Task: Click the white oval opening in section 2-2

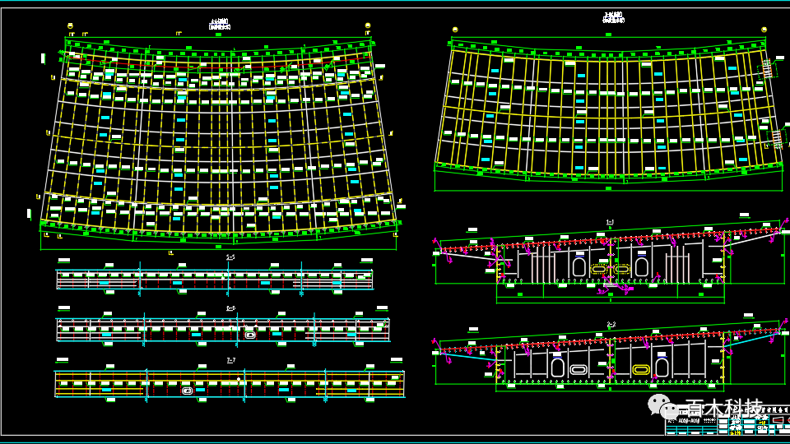Action: (579, 370)
